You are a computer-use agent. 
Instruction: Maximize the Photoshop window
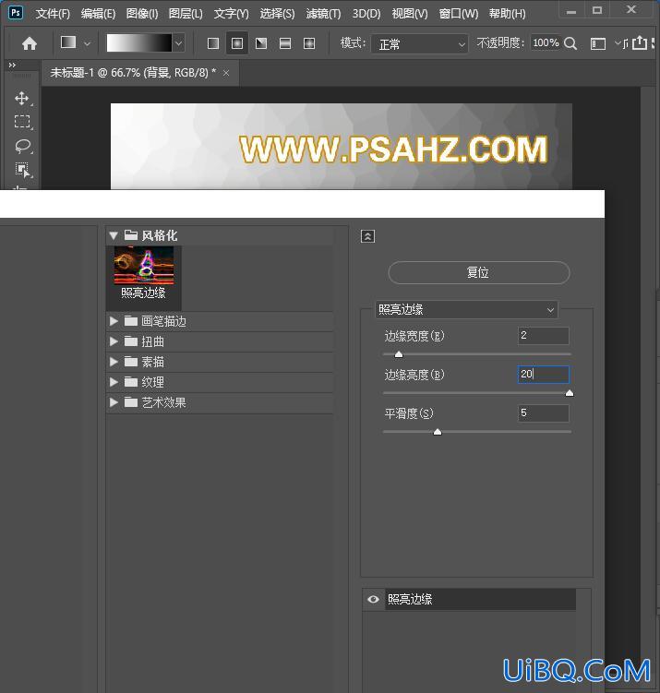597,10
